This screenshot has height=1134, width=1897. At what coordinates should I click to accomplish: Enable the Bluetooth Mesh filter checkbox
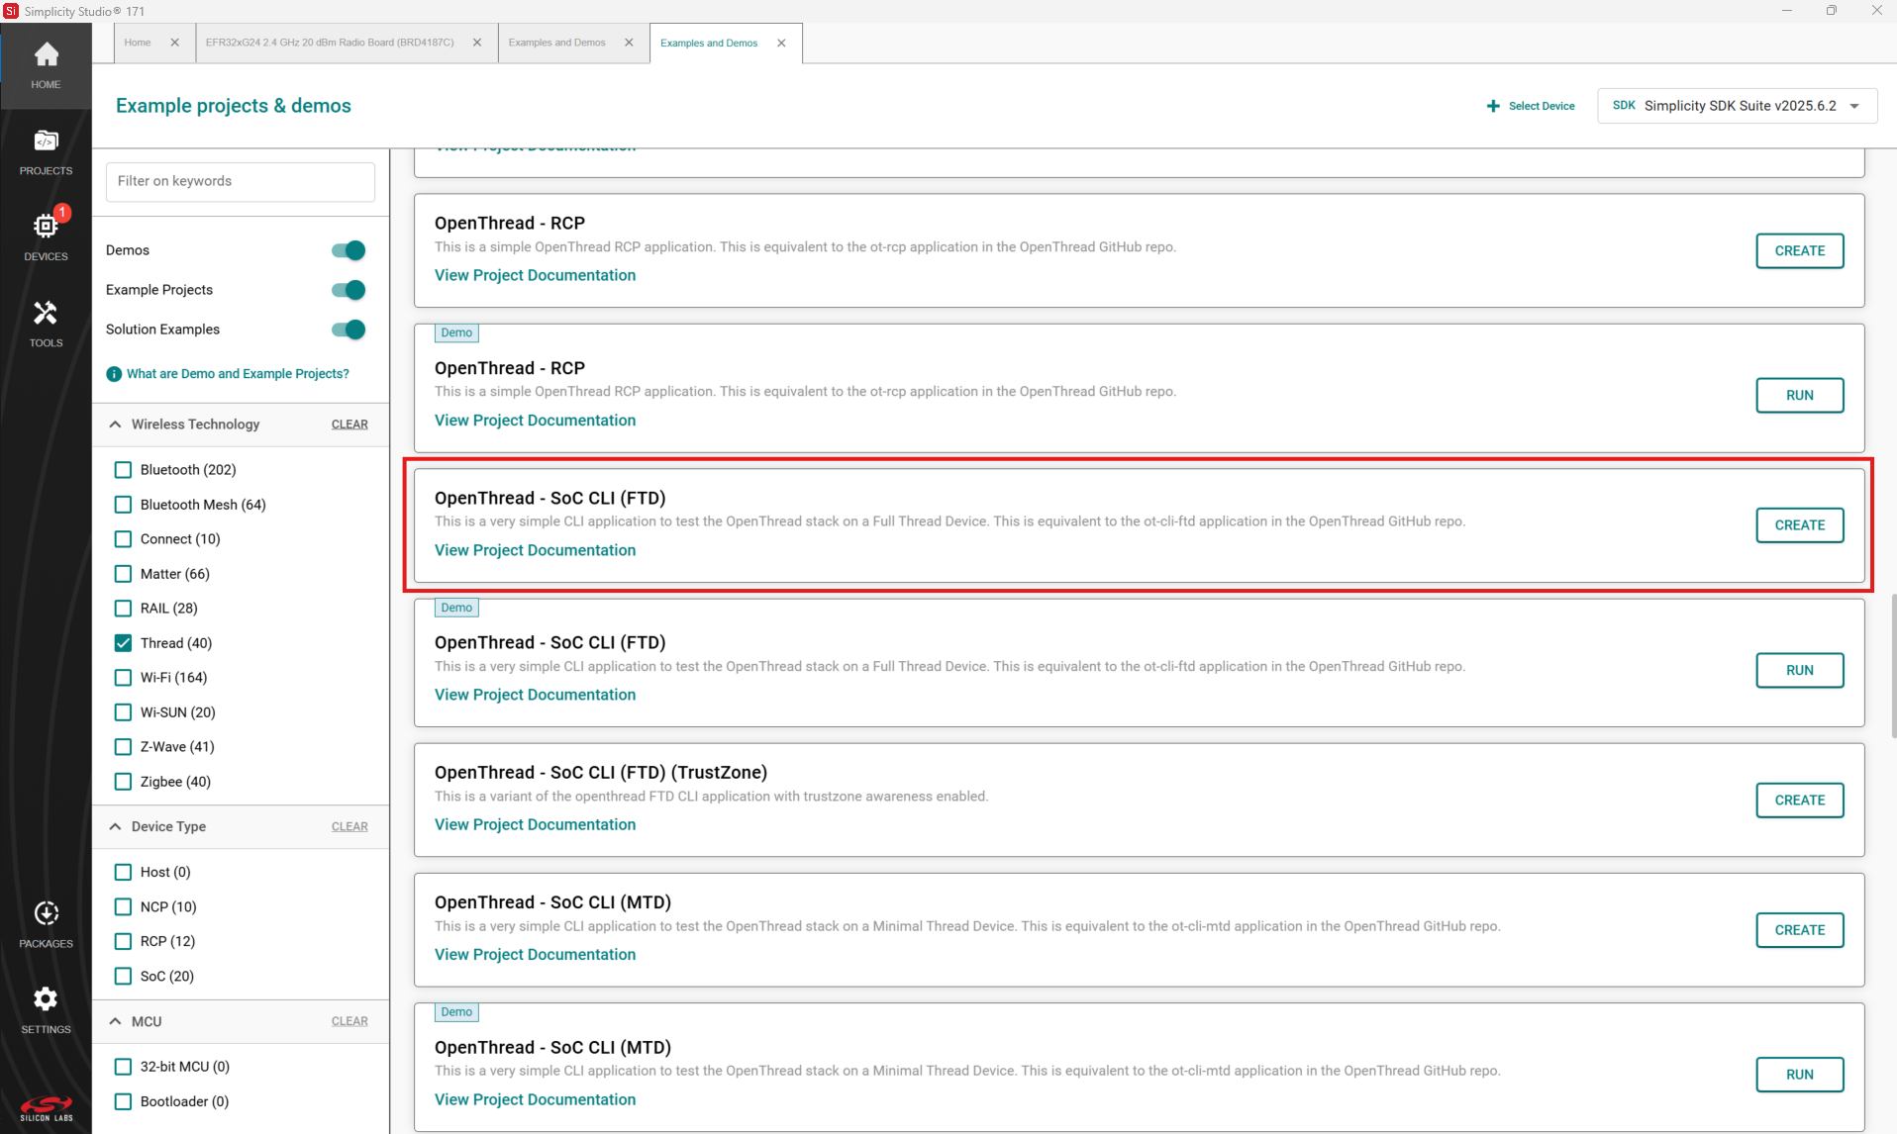pos(123,504)
